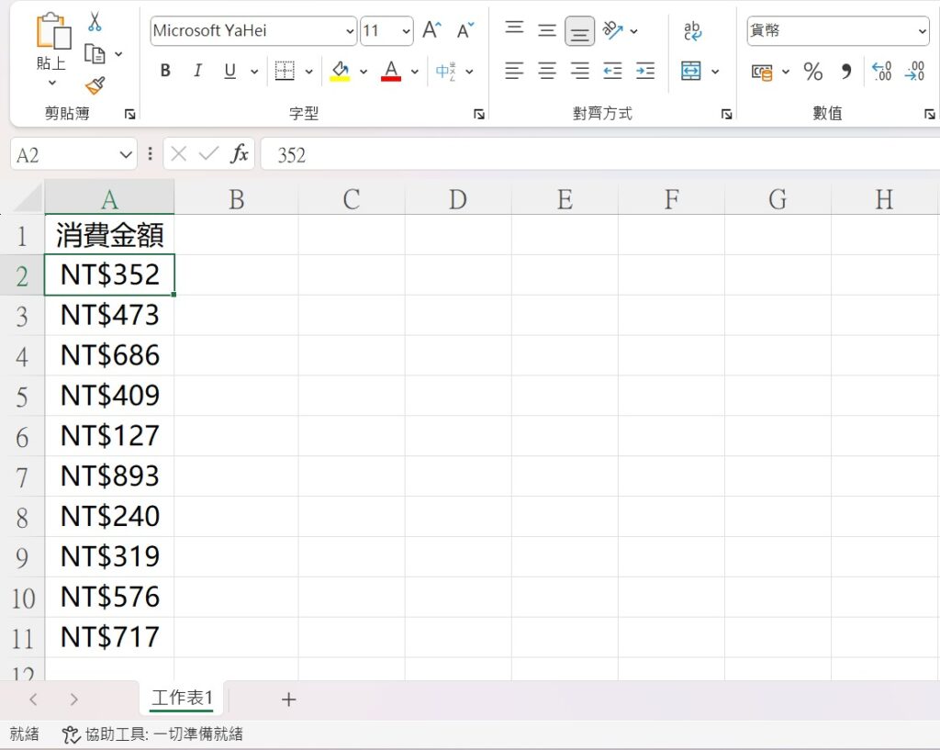Expand merge options arrow
This screenshot has width=940, height=750.
pyautogui.click(x=715, y=72)
